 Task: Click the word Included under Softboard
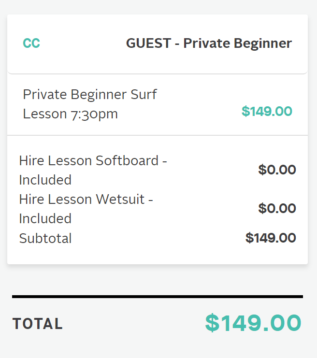point(45,180)
